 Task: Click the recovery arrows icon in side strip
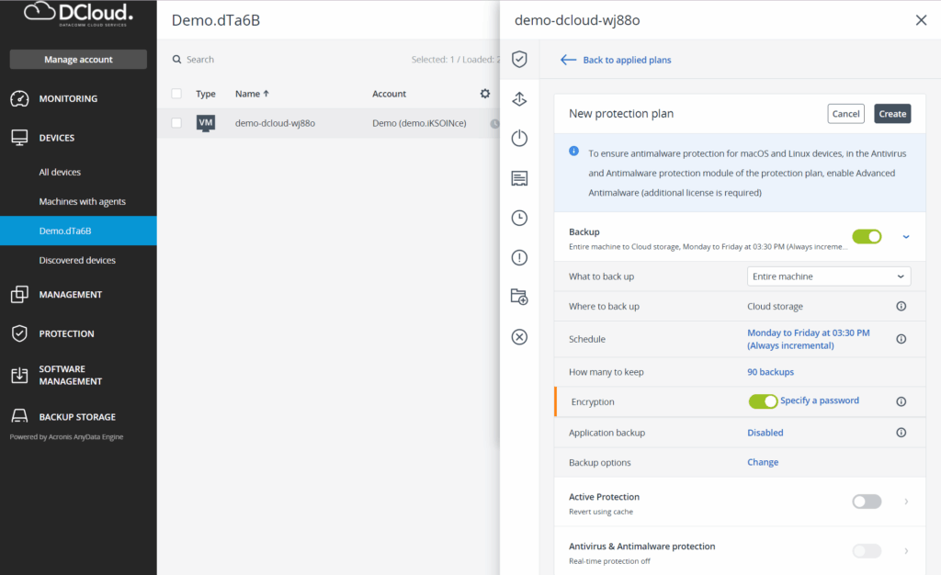coord(519,99)
